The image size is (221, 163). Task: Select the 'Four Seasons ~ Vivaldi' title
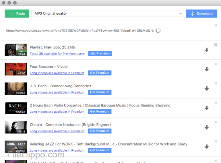pos(49,67)
